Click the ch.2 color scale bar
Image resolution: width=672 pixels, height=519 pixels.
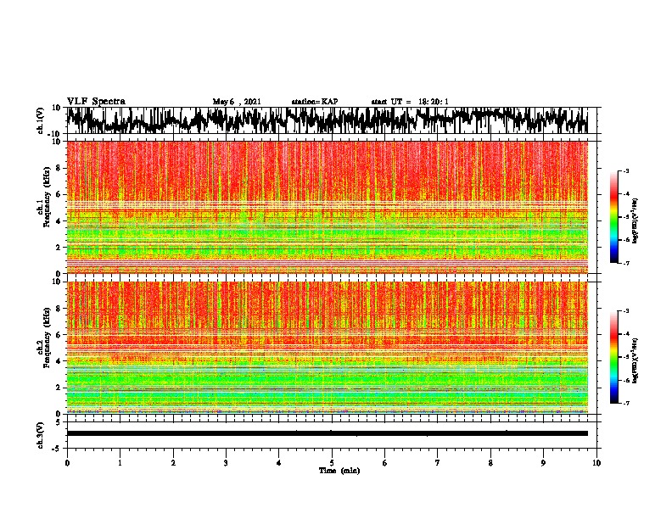coord(613,357)
